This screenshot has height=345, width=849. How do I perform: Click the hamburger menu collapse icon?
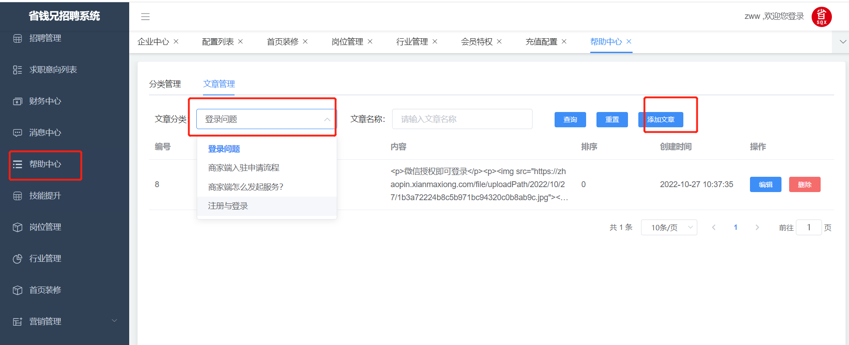pyautogui.click(x=145, y=17)
